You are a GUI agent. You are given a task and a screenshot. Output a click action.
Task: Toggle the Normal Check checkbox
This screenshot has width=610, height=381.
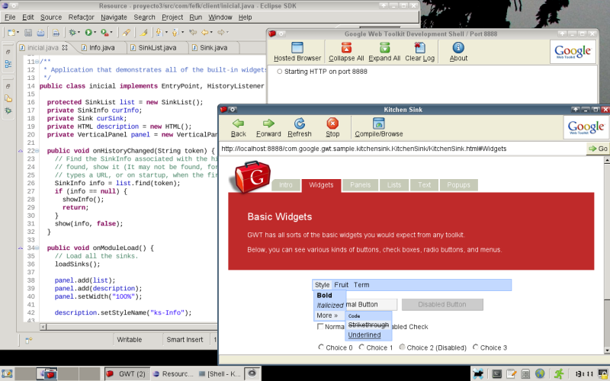coord(320,327)
